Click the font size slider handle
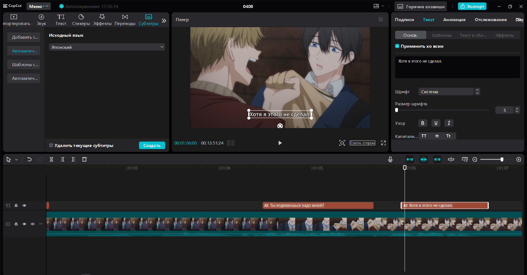 (397, 110)
